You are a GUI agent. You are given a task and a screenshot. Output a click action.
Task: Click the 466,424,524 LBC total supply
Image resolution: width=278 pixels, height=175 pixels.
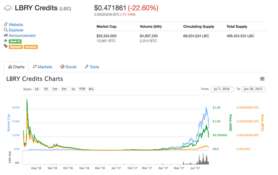(x=240, y=36)
